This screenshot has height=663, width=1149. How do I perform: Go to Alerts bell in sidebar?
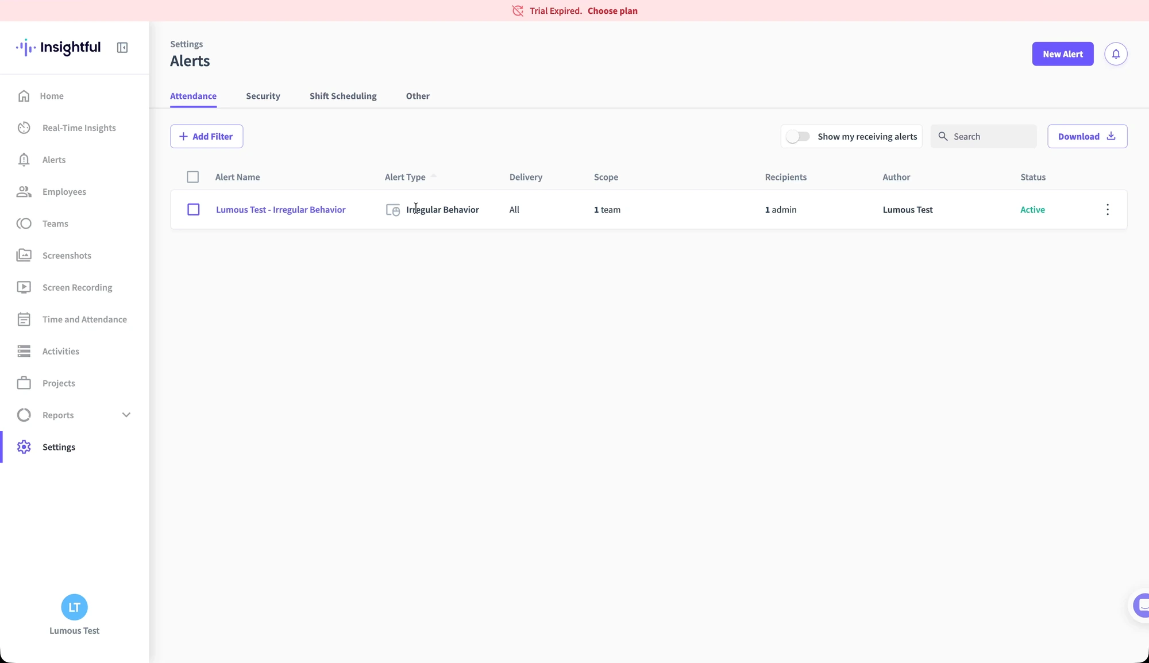pos(24,160)
